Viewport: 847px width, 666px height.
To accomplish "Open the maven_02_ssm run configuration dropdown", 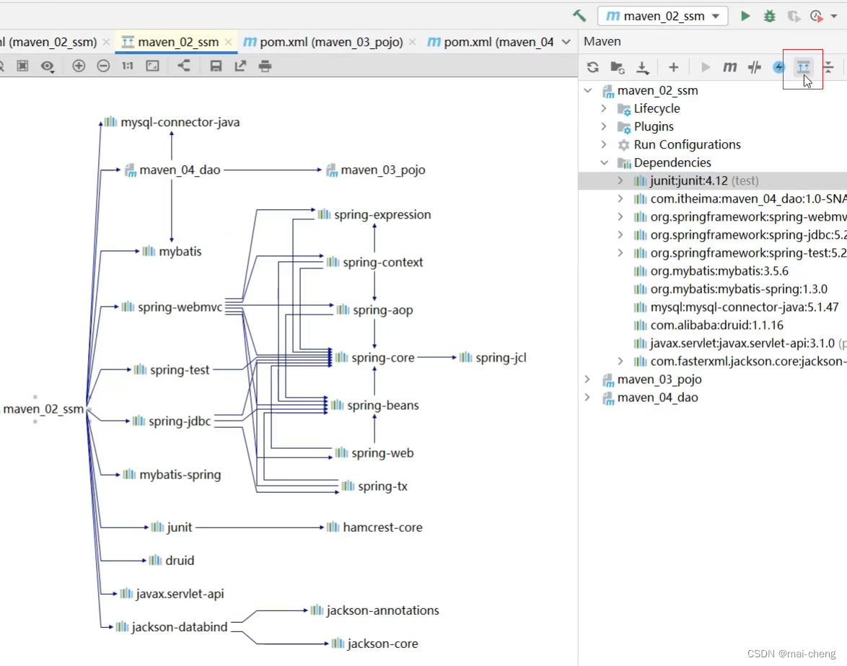I will [663, 16].
